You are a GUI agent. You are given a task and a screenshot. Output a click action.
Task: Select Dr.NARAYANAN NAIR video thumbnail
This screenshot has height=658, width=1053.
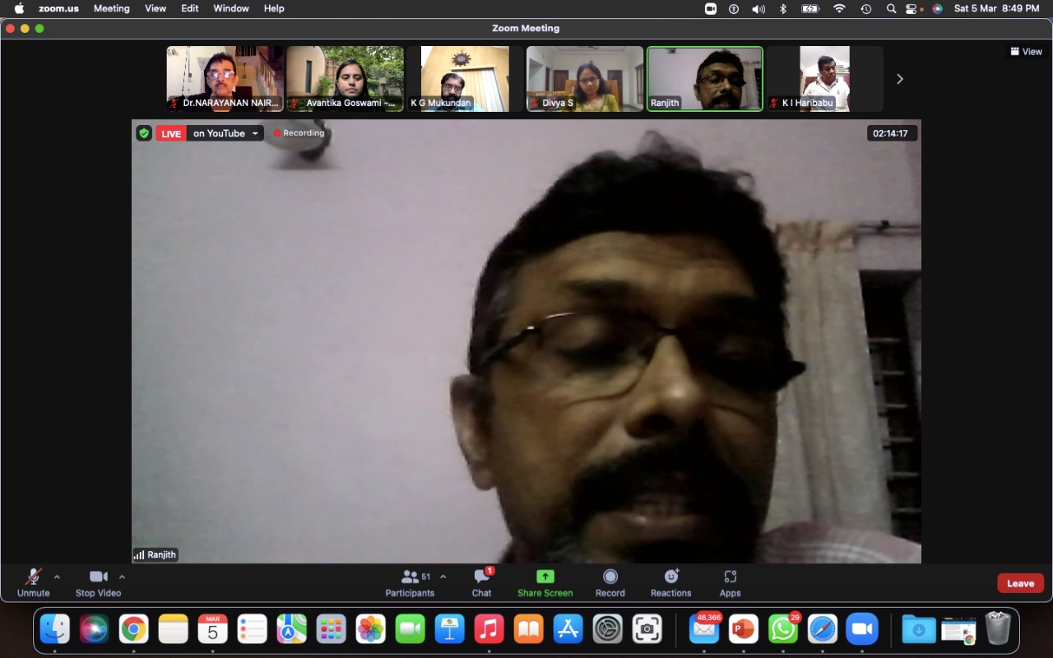click(225, 79)
